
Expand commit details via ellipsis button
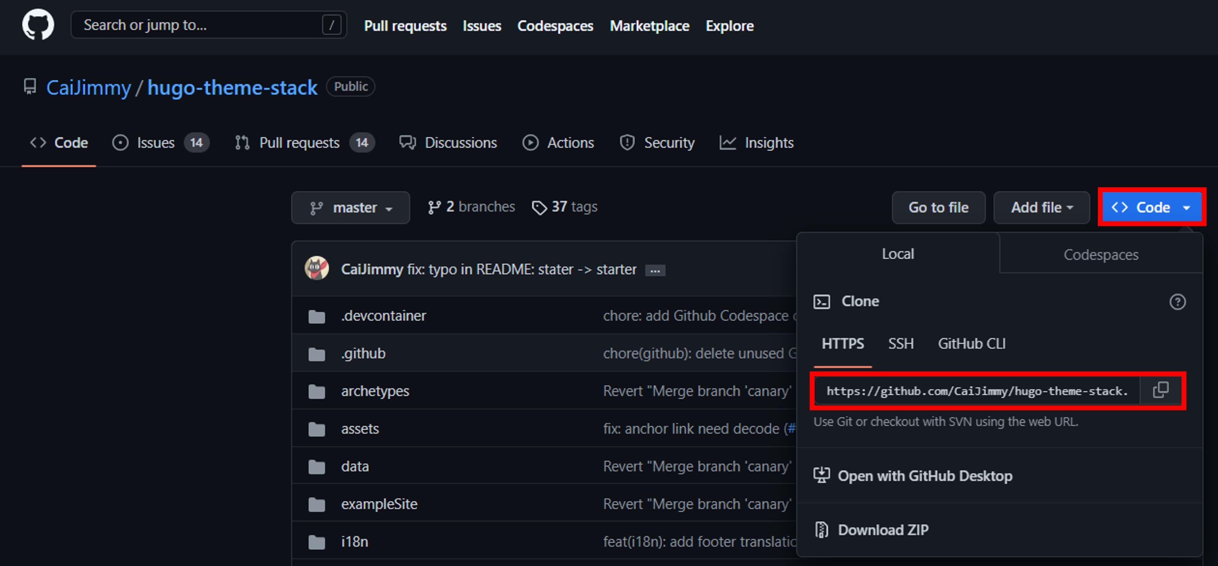click(655, 271)
